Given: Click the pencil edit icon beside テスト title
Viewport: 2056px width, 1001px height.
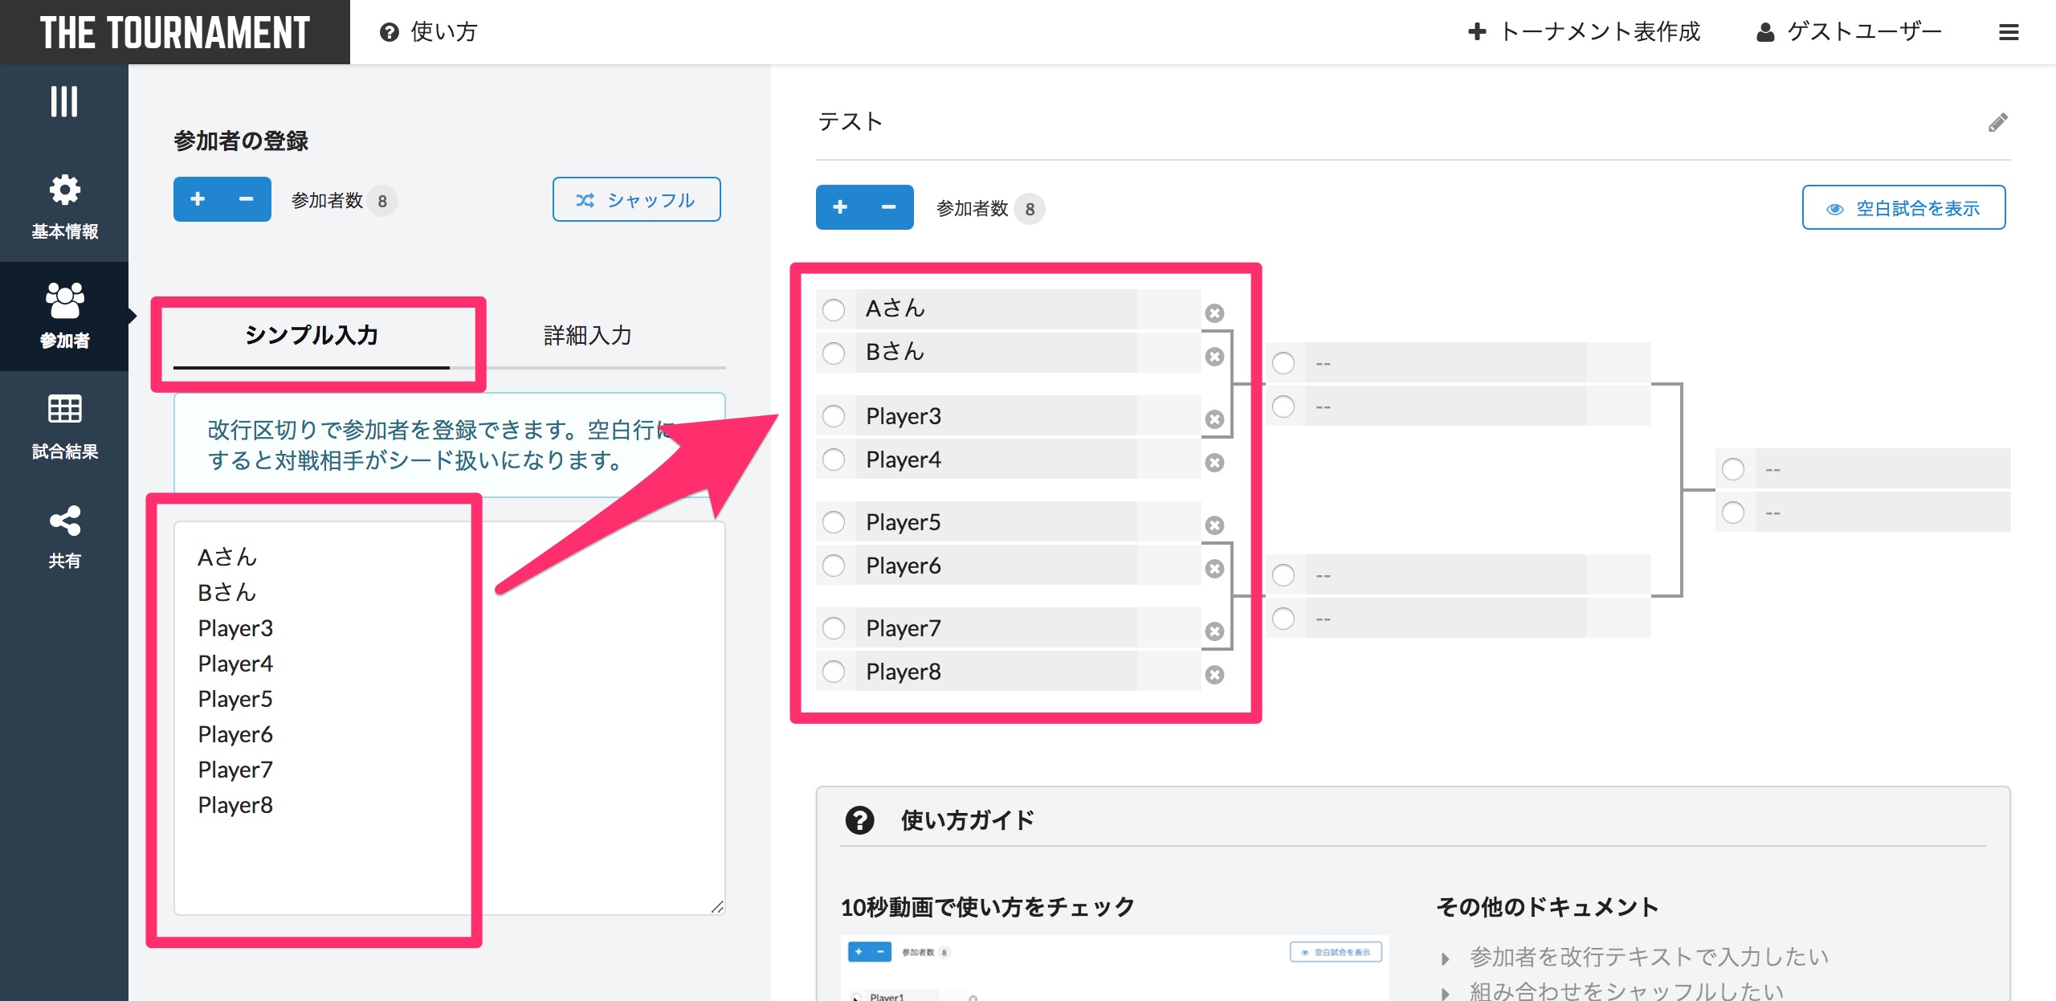Looking at the screenshot, I should click(1997, 123).
